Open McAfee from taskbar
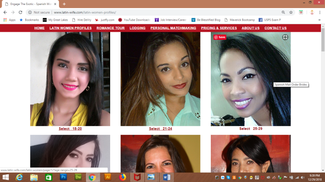Image resolution: width=325 pixels, height=182 pixels. 137,177
